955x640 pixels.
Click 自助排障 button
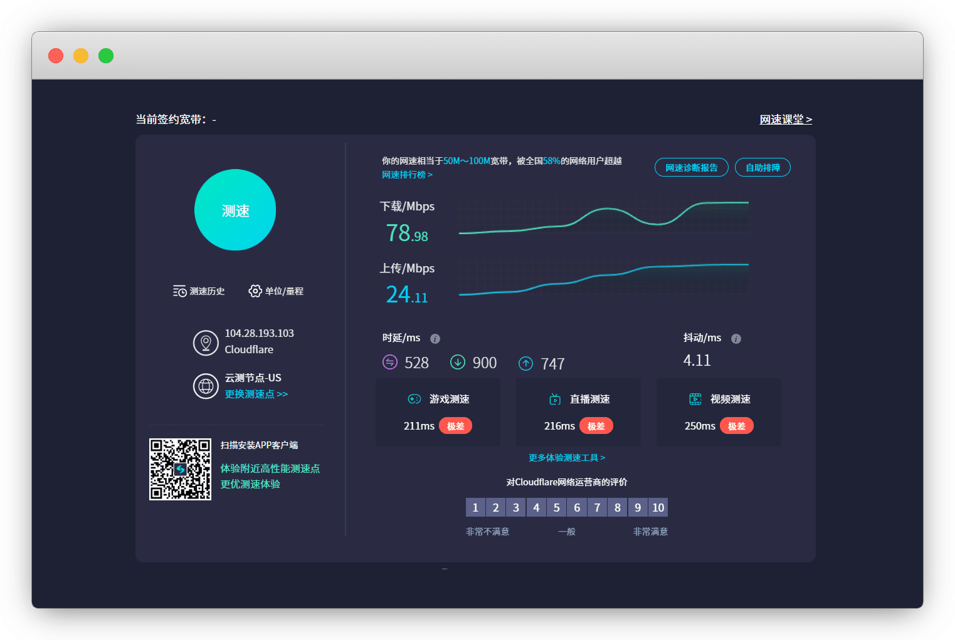[762, 167]
